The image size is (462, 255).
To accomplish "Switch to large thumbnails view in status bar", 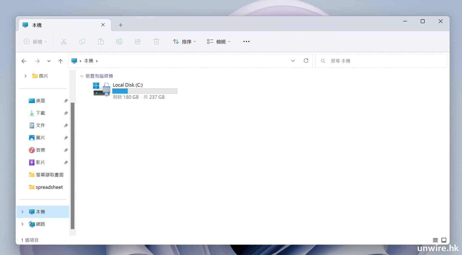I will 444,240.
